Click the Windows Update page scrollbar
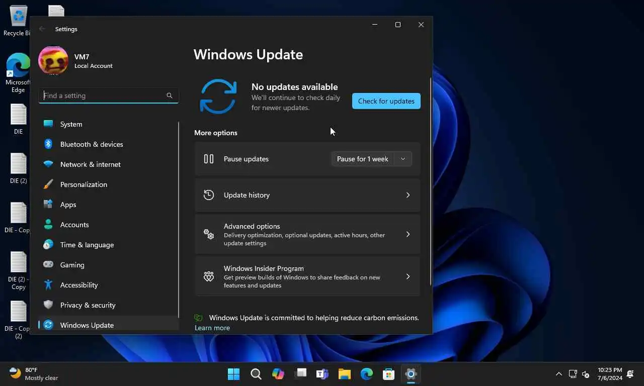This screenshot has height=386, width=644. coord(431,182)
